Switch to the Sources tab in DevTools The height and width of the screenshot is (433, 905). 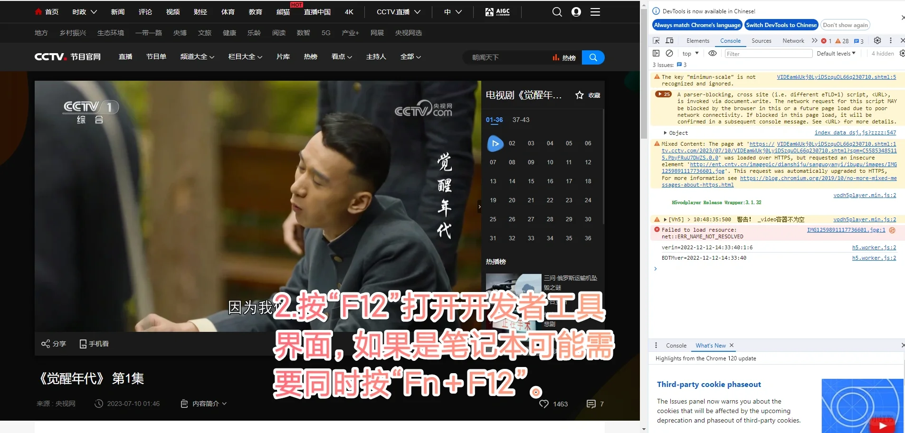[761, 41]
